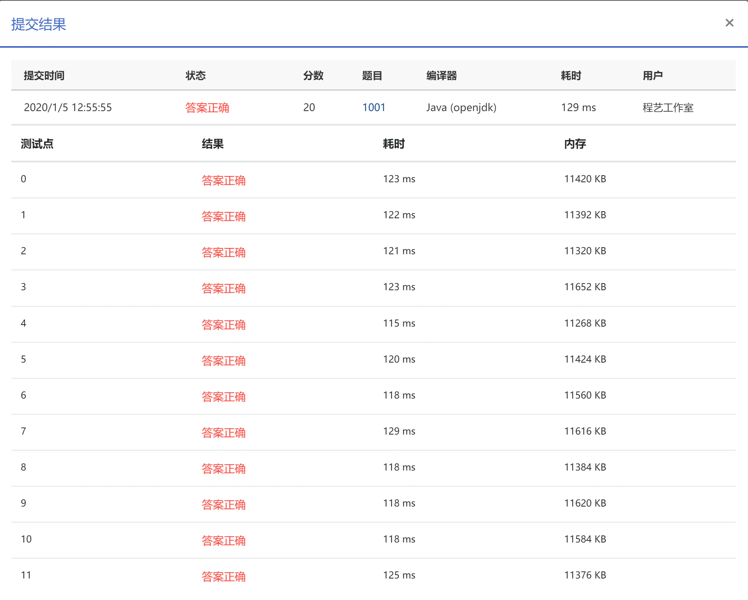Click the 状态 column header
The image size is (748, 600).
(196, 76)
